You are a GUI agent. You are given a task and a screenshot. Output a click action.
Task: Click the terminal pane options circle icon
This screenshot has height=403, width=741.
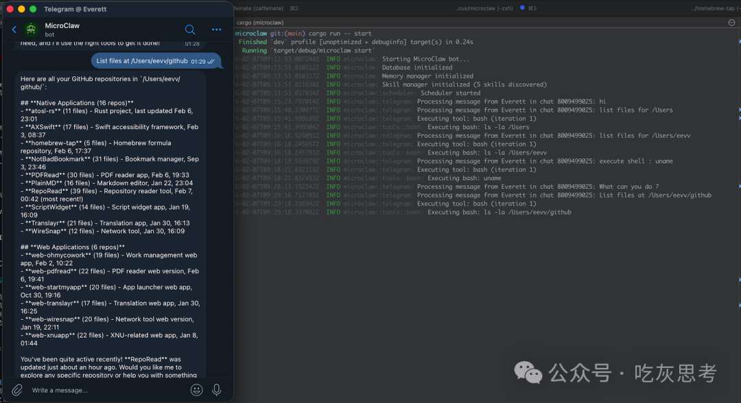click(x=731, y=22)
